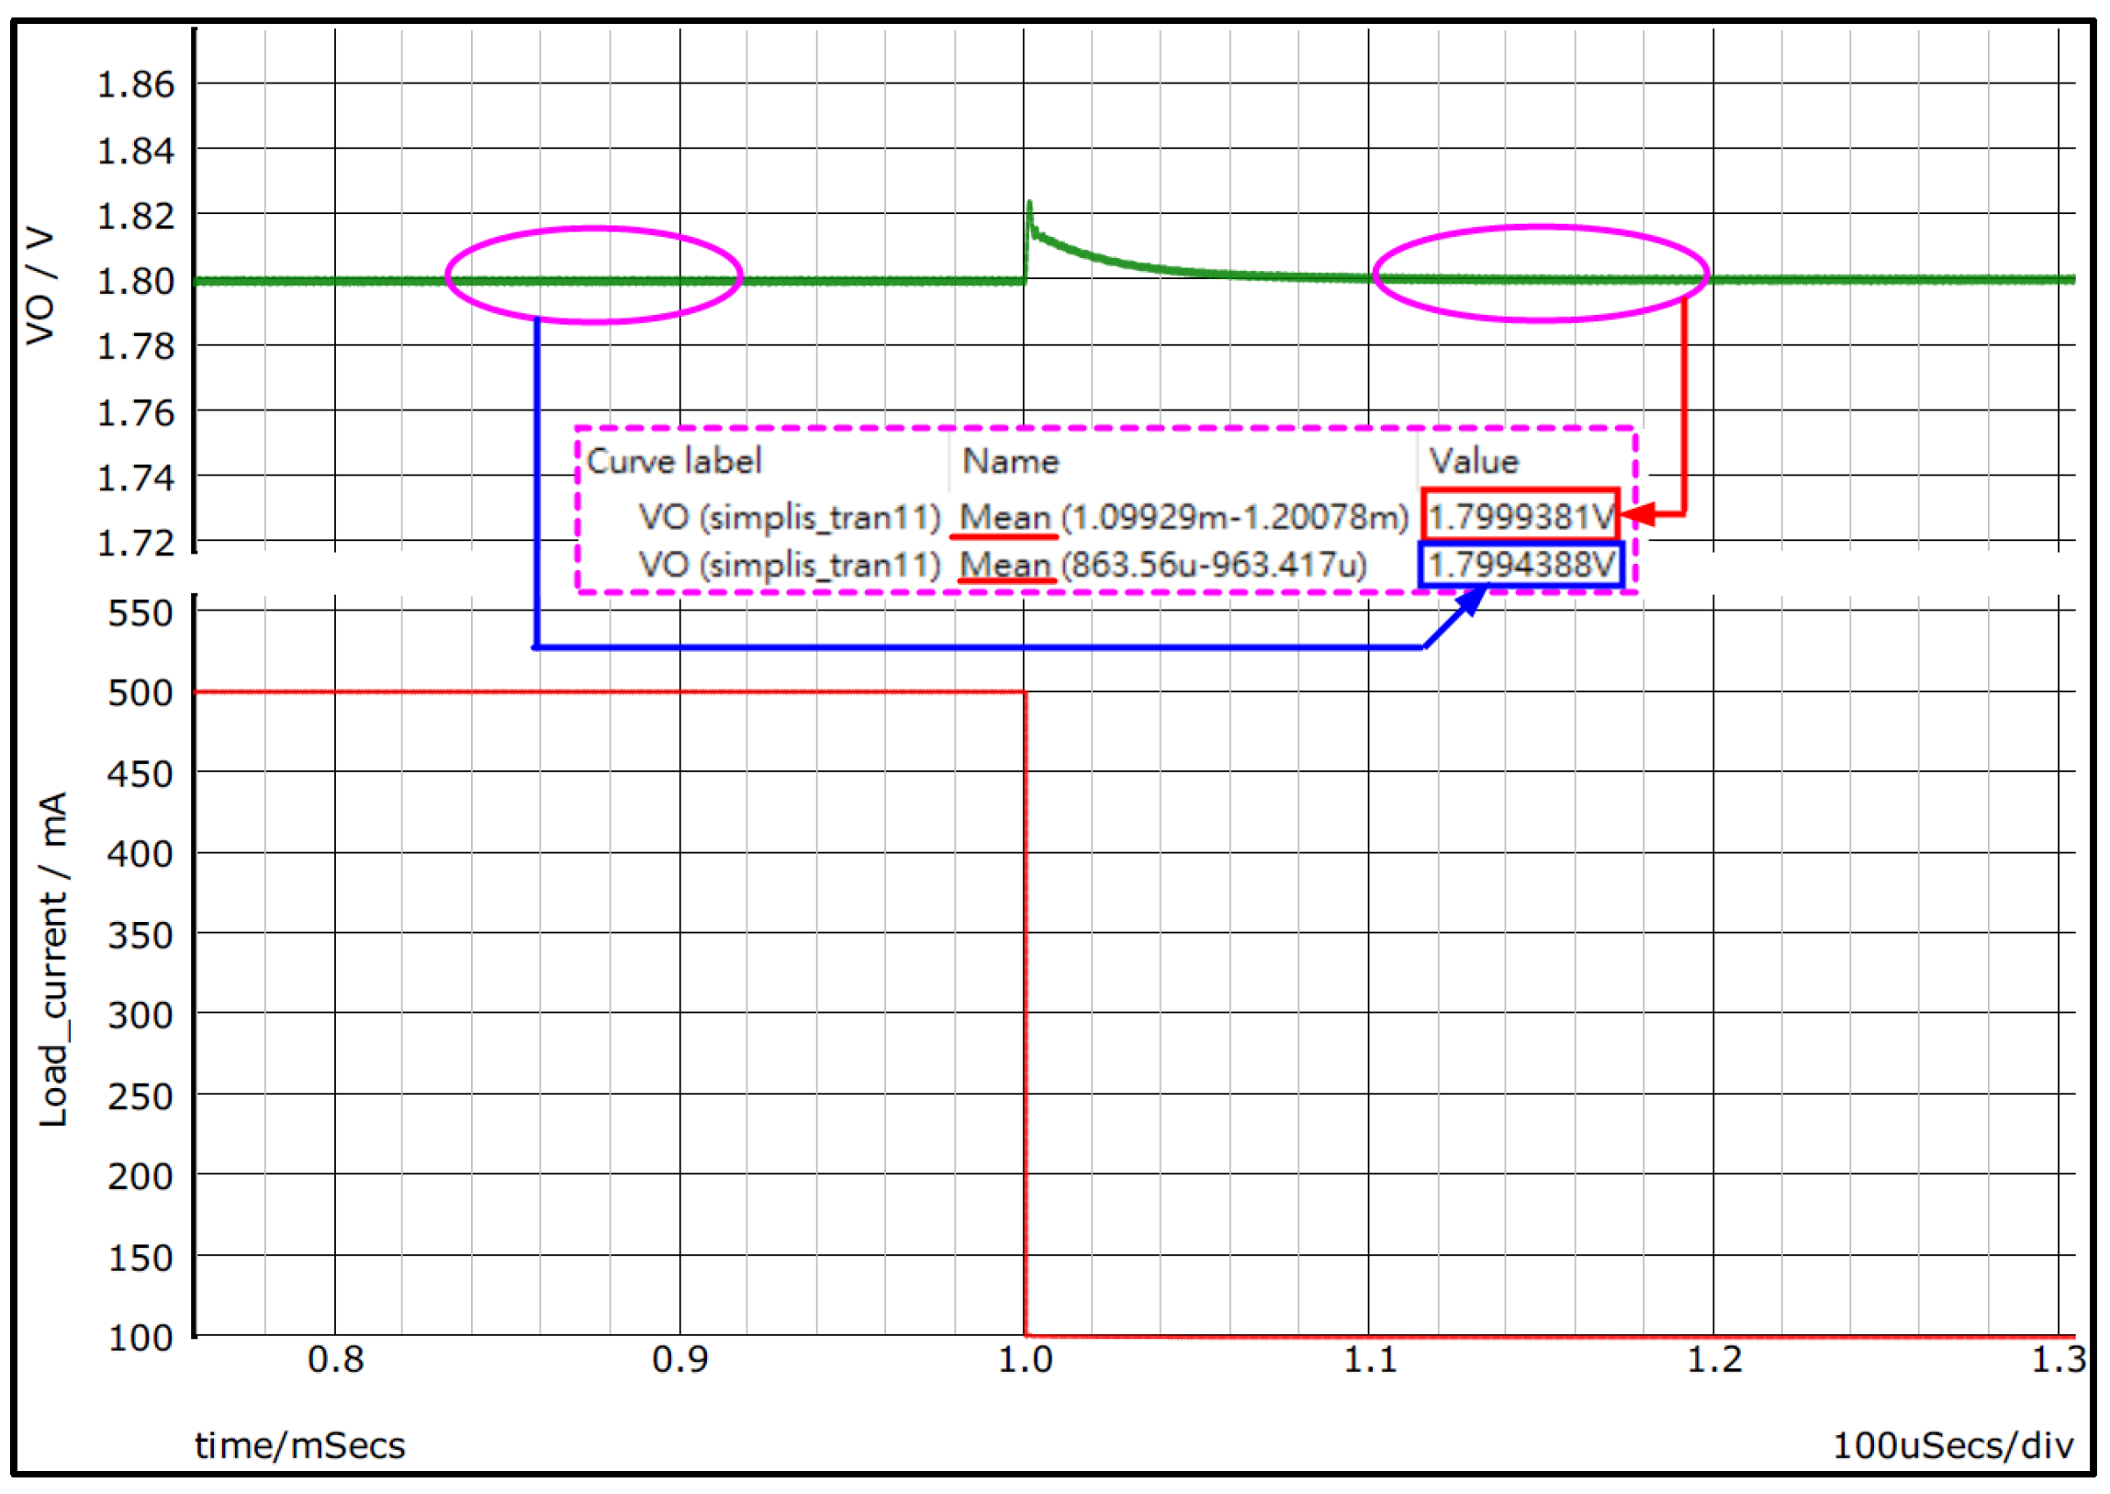This screenshot has width=2110, height=1494.
Task: Click Mean (1.09929m-1.20078m) measurement name
Action: coord(1183,517)
